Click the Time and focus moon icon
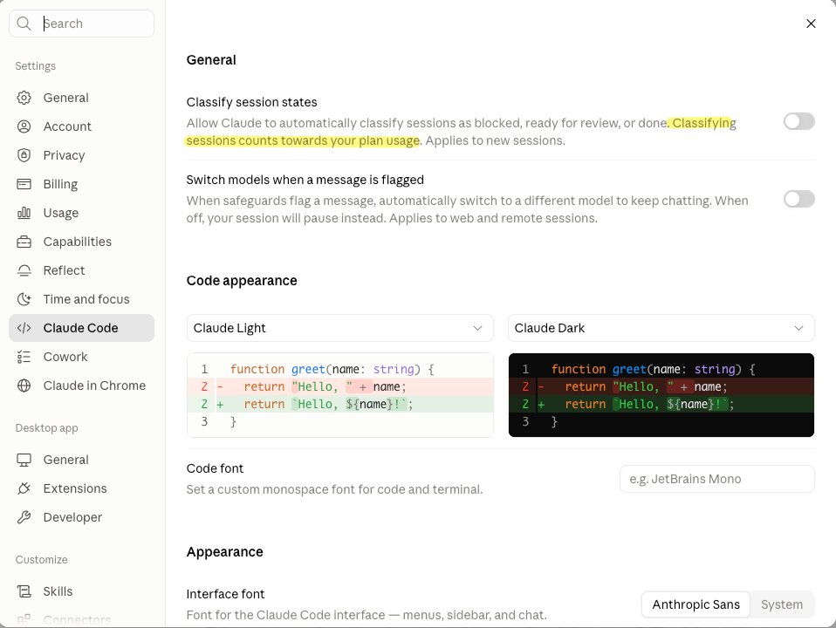The width and height of the screenshot is (836, 628). coord(24,299)
